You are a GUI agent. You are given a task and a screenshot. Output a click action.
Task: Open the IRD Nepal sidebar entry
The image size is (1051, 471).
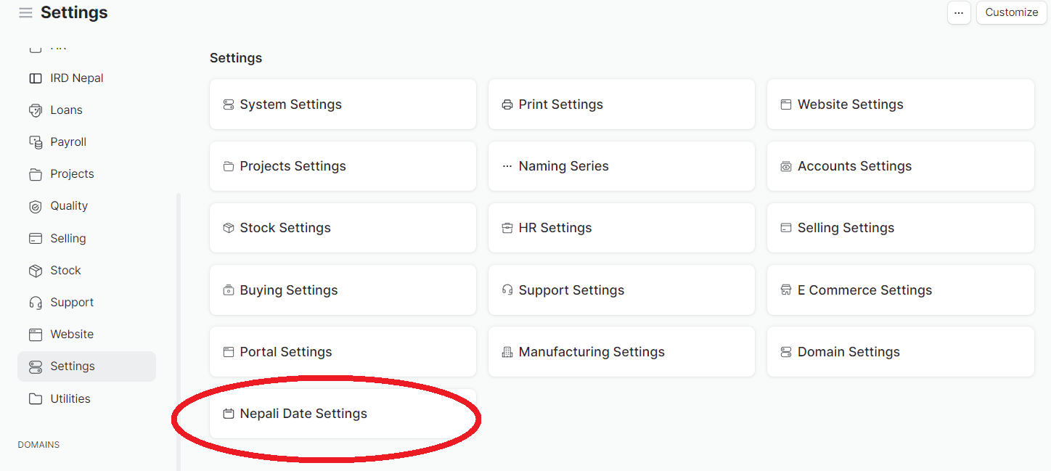(75, 78)
